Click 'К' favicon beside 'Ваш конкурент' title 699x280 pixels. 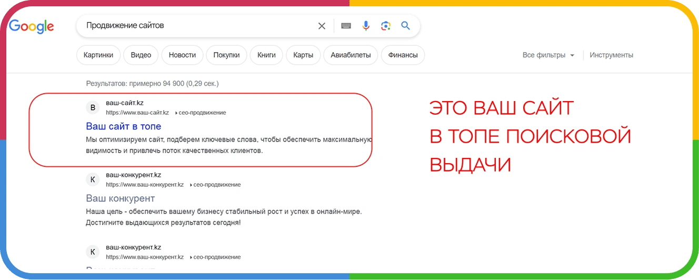point(93,180)
